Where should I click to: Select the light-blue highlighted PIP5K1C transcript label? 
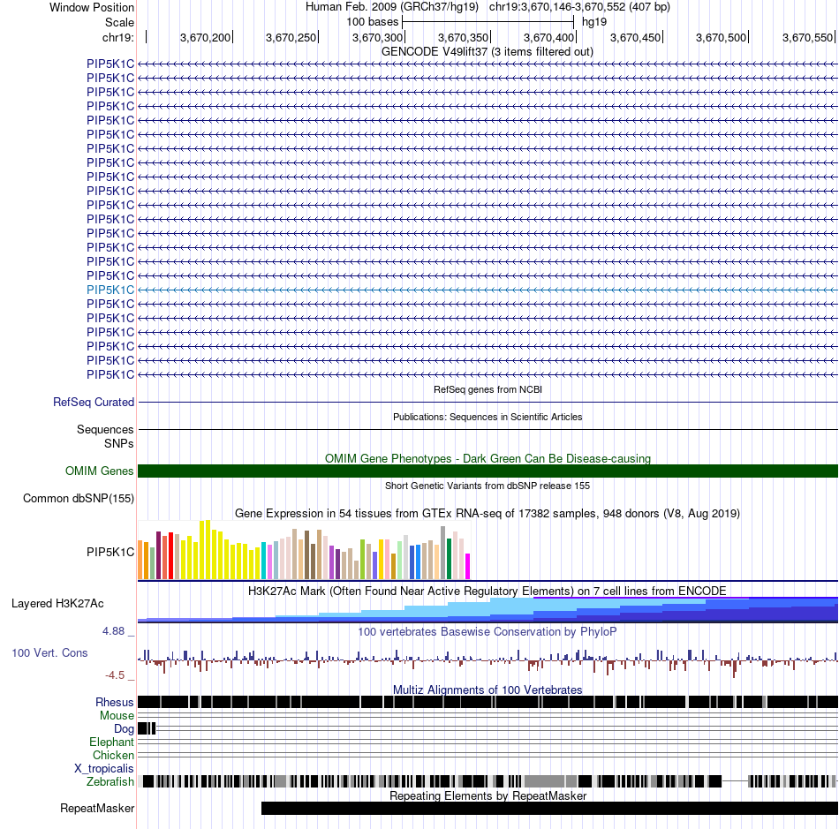coord(110,290)
